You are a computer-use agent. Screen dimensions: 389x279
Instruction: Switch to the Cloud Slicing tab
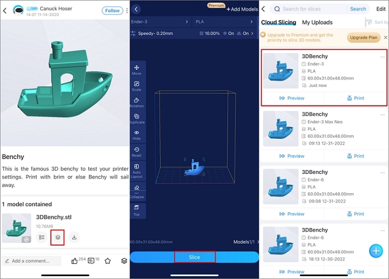tap(279, 22)
